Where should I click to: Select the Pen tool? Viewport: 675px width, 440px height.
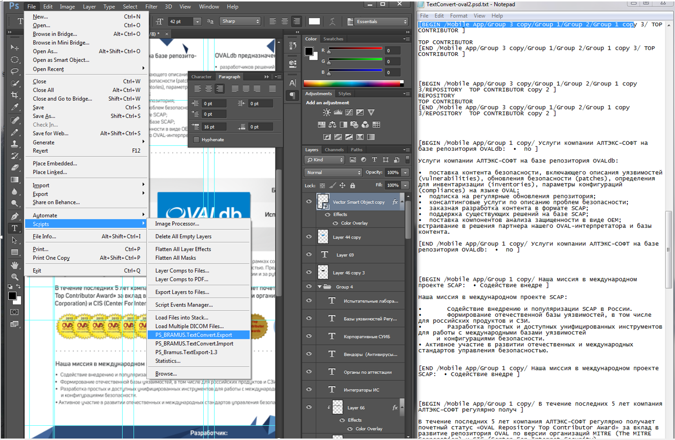click(14, 216)
